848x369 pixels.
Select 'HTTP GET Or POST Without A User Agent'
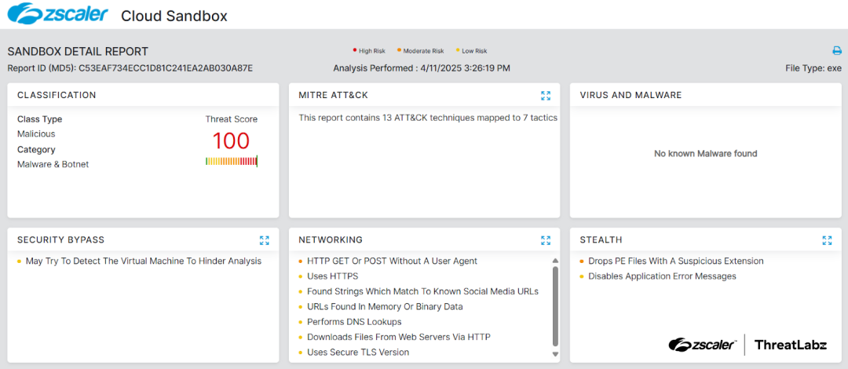(392, 261)
